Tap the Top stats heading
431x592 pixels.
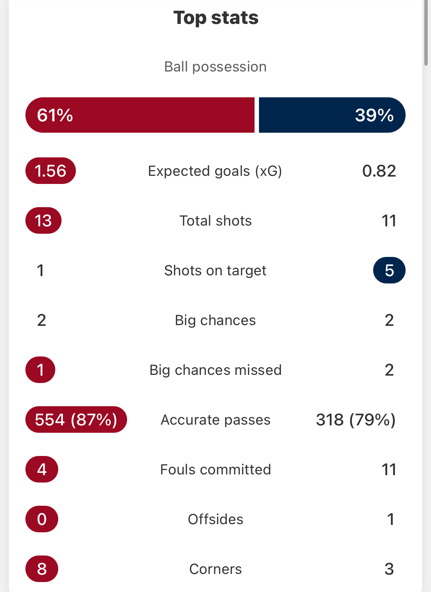point(216,18)
